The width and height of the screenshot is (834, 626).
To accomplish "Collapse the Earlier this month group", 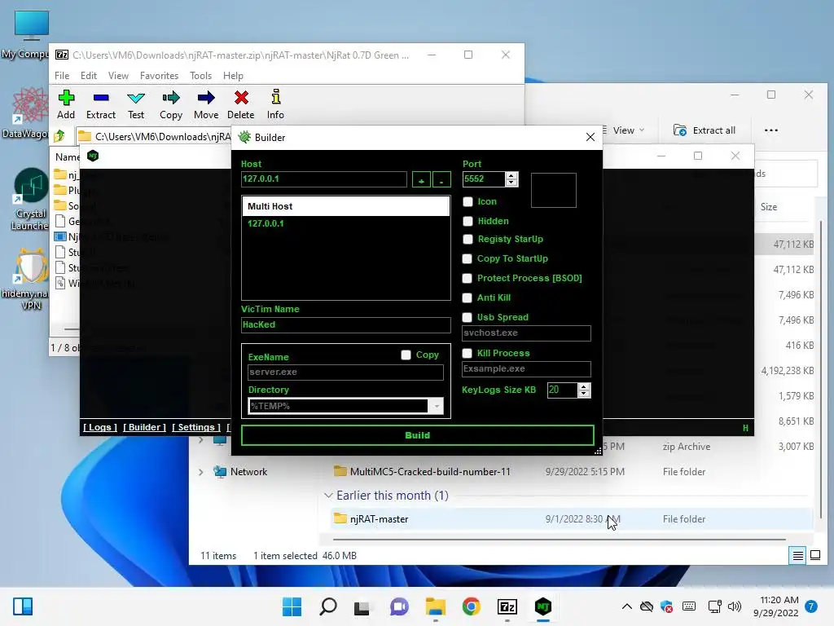I will 328,496.
